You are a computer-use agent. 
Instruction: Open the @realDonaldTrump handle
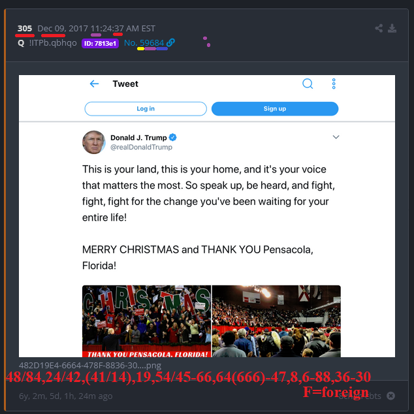(141, 148)
